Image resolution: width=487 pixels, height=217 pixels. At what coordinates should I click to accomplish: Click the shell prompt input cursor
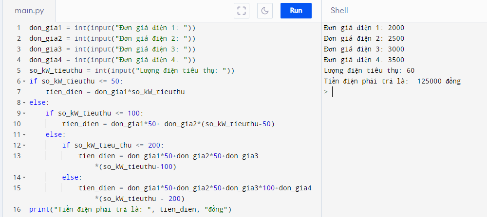[x=333, y=92]
